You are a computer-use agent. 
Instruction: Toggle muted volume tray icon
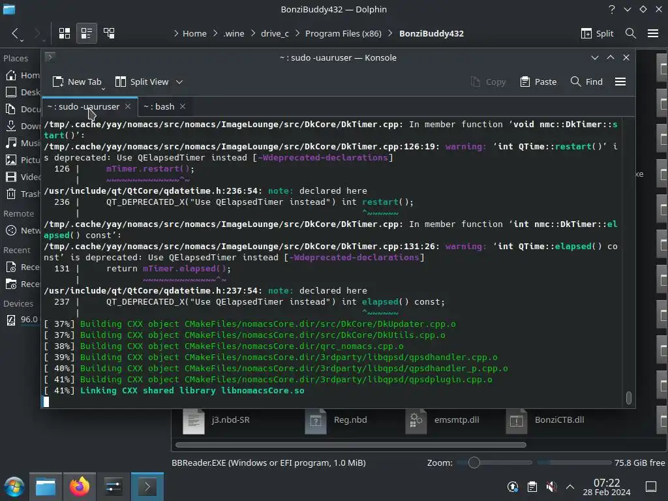551,487
